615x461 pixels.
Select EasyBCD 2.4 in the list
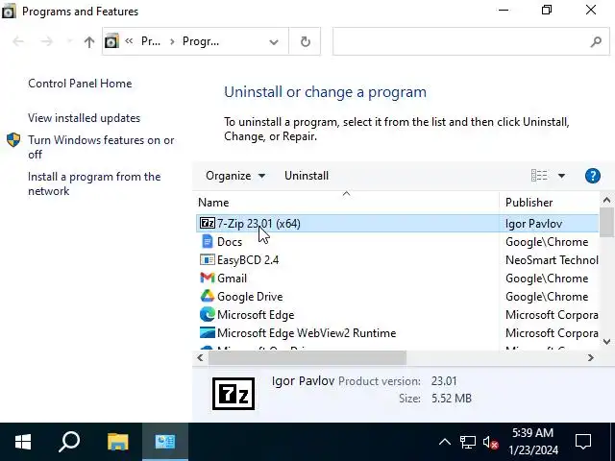point(397,259)
